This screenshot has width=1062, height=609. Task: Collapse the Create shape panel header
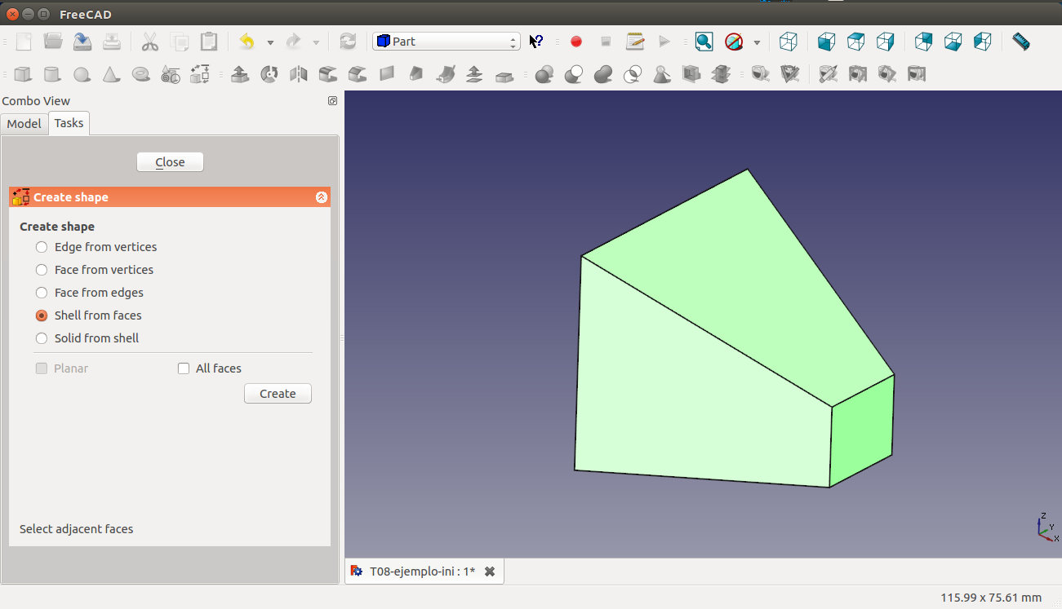tap(321, 197)
